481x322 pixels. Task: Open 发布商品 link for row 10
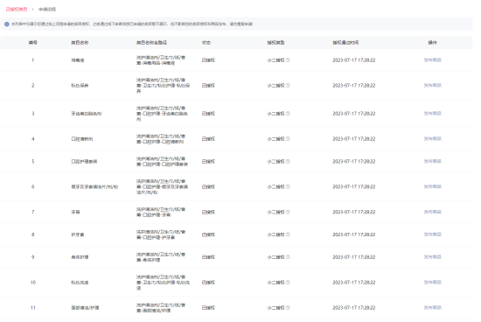(433, 283)
